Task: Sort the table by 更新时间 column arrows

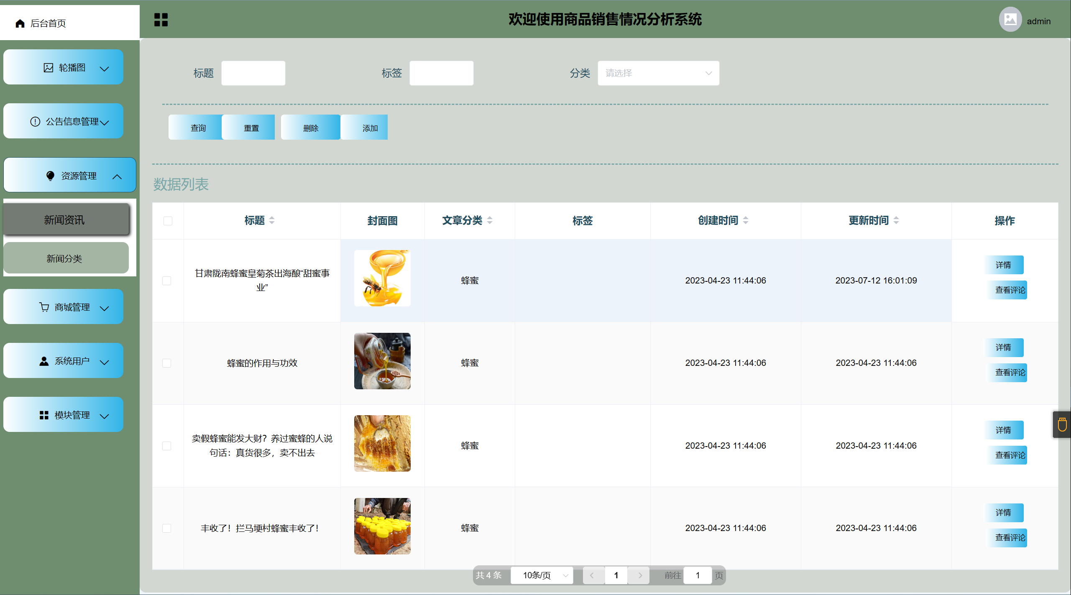Action: pyautogui.click(x=896, y=220)
